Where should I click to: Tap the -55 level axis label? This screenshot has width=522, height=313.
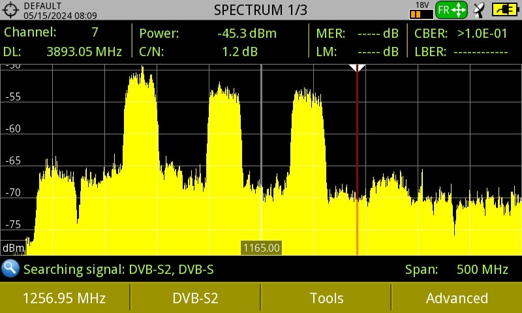pos(13,97)
